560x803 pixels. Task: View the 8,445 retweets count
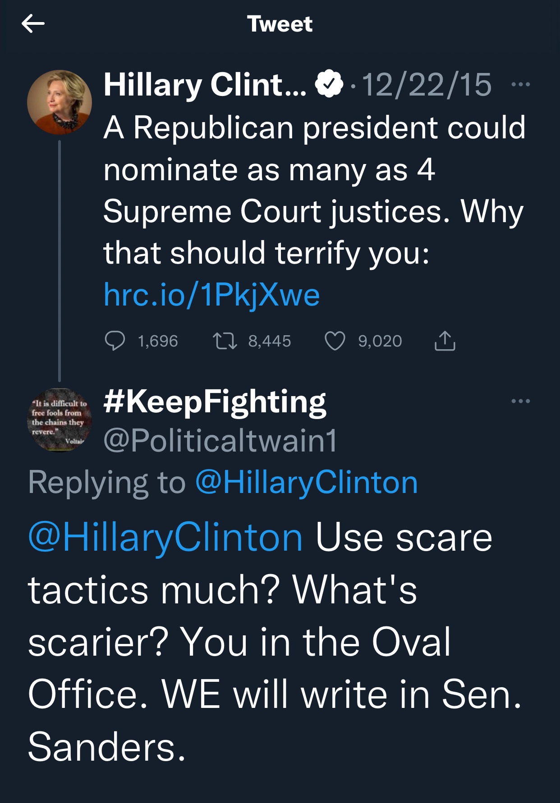click(x=269, y=341)
